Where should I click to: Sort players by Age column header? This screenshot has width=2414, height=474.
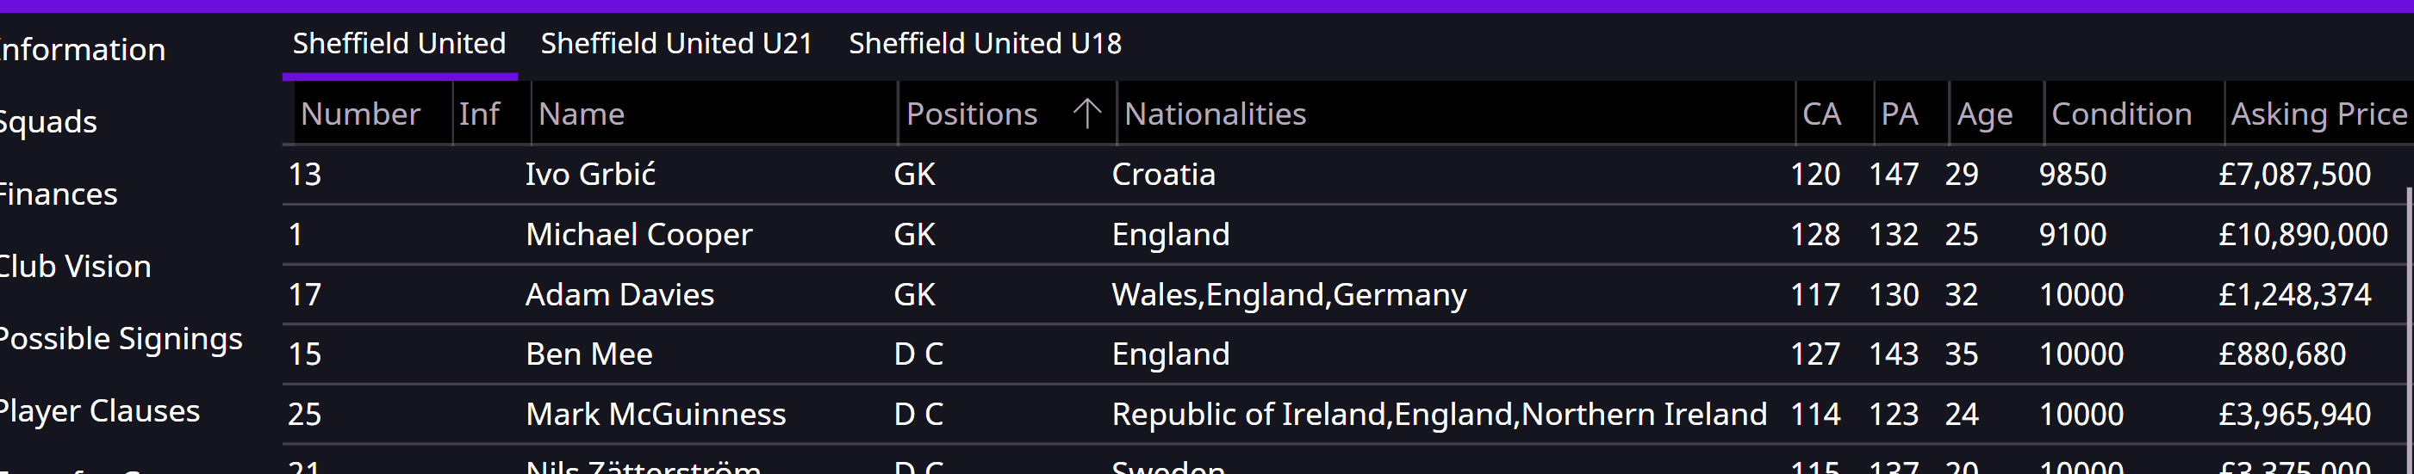(1984, 114)
